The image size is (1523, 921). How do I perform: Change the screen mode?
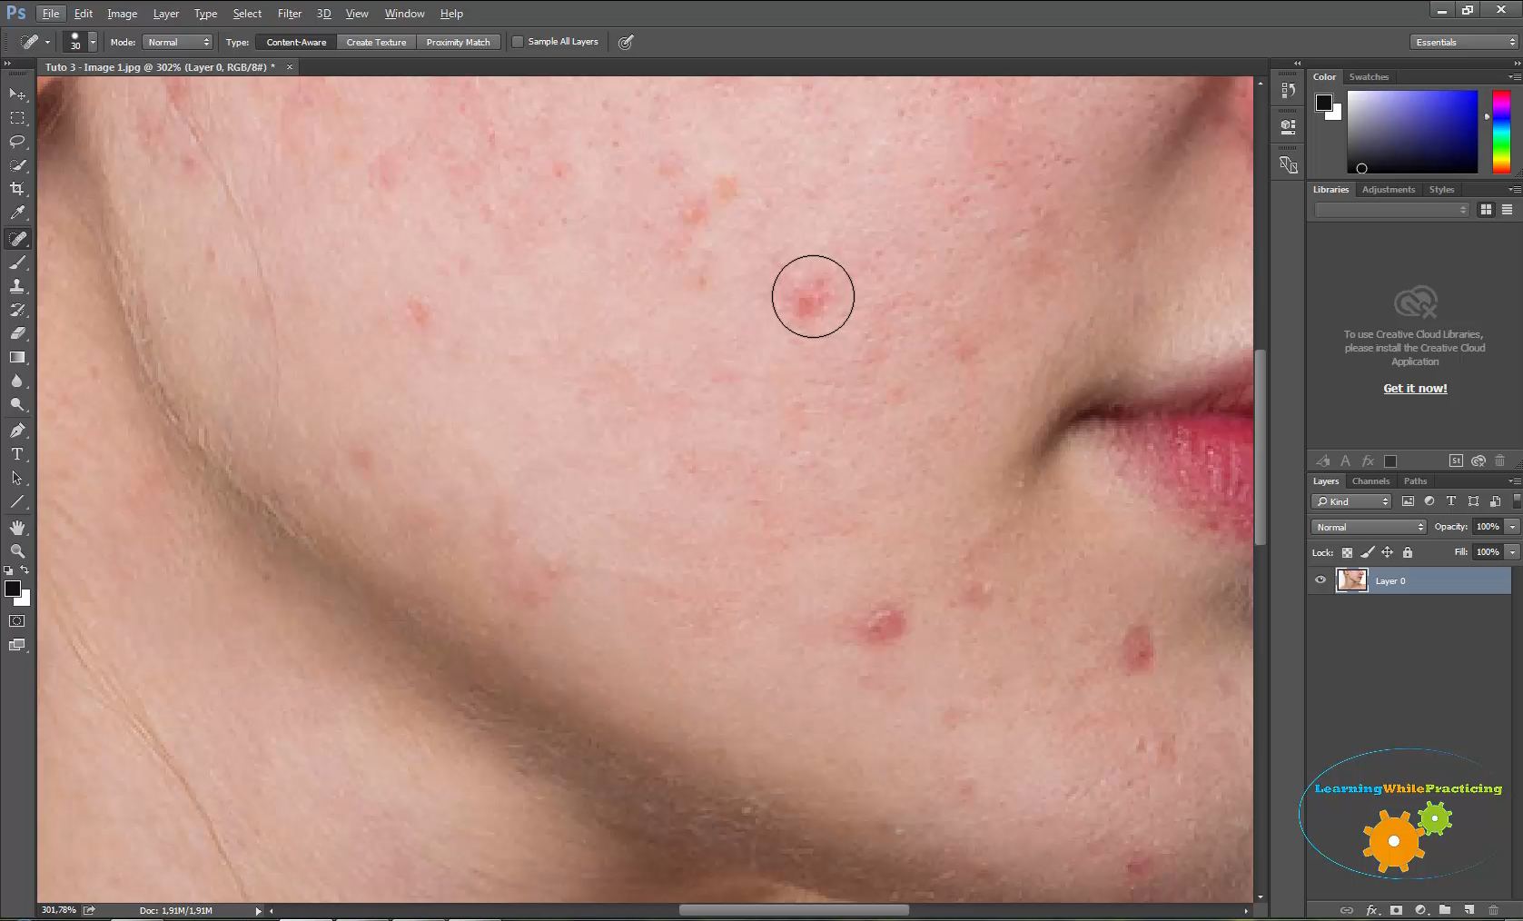(x=17, y=645)
